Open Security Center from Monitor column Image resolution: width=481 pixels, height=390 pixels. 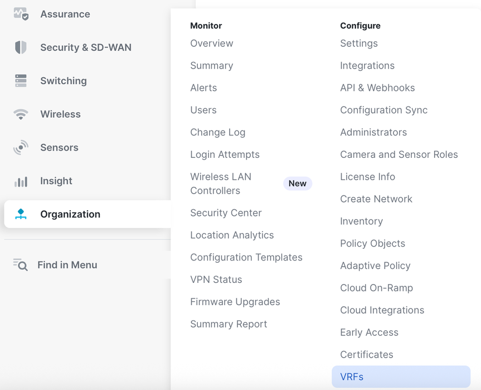click(x=226, y=213)
